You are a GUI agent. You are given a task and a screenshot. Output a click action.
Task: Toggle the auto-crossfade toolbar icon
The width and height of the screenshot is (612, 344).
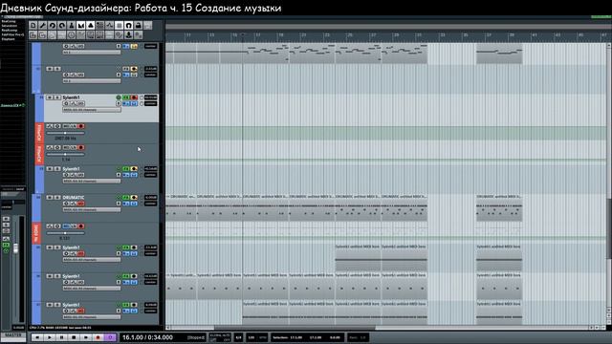tap(80, 26)
